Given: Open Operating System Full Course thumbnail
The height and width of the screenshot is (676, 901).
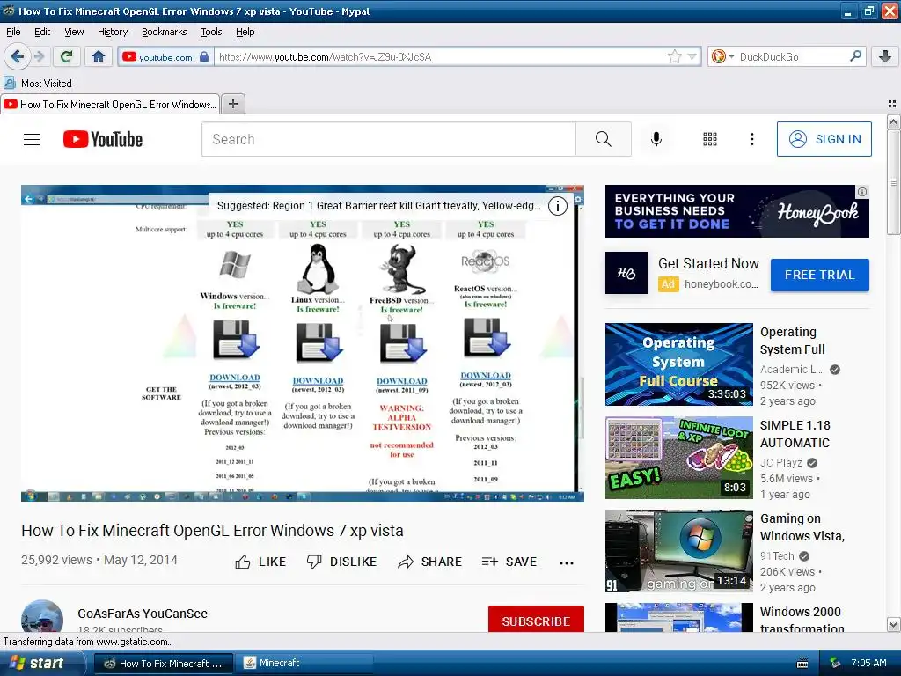Looking at the screenshot, I should 678,364.
